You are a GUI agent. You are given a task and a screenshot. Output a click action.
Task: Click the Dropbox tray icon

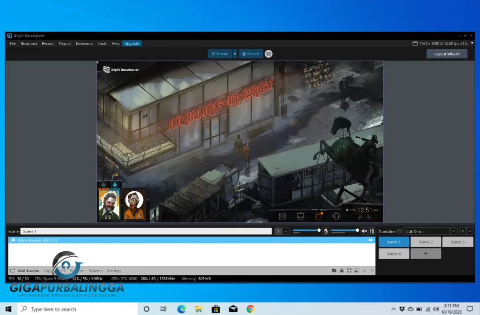tap(402, 309)
